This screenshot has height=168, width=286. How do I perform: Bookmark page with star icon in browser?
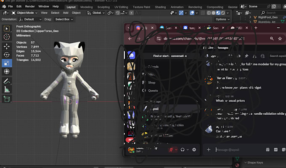pyautogui.click(x=280, y=39)
